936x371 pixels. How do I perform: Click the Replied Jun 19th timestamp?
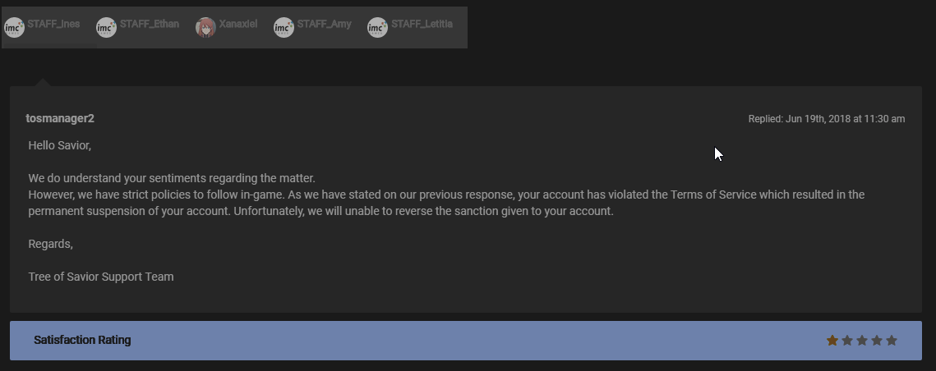(x=826, y=119)
